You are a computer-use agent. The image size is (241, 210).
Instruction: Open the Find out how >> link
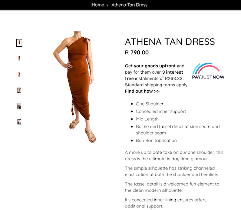coord(142,91)
